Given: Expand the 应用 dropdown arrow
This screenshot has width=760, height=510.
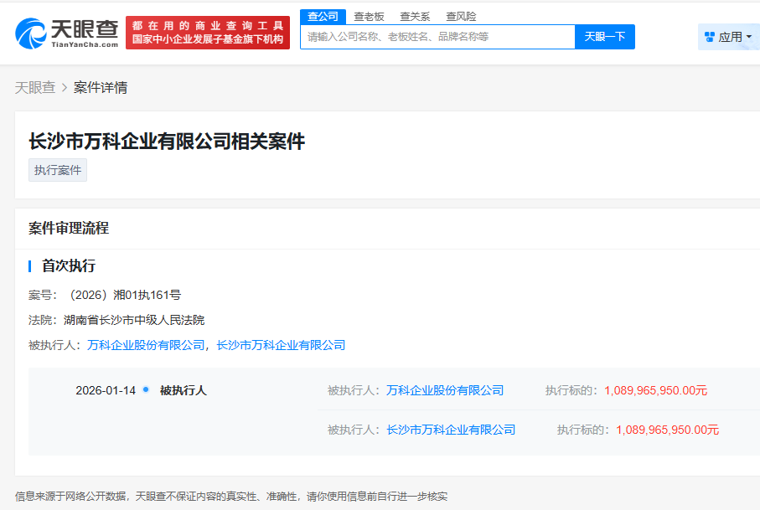Looking at the screenshot, I should point(749,37).
